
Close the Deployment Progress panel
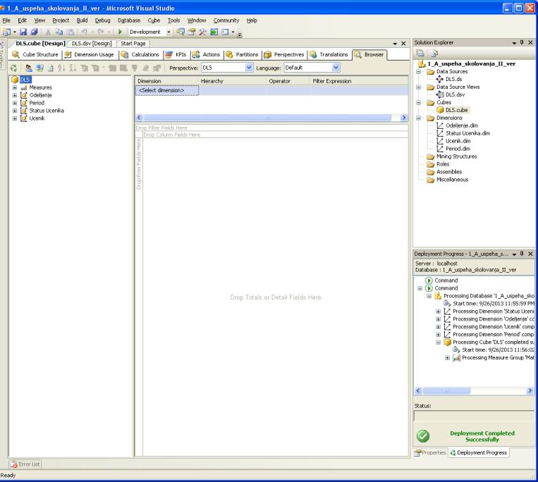530,254
